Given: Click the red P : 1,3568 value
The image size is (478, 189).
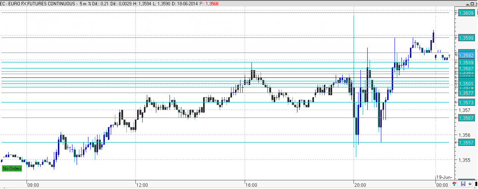Looking at the screenshot, I should (209, 3).
